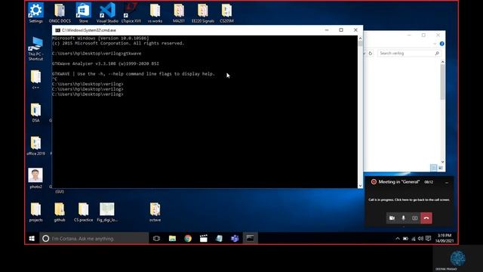This screenshot has width=483, height=272.
Task: Open clock showing 3:19 PM
Action: 445,238
